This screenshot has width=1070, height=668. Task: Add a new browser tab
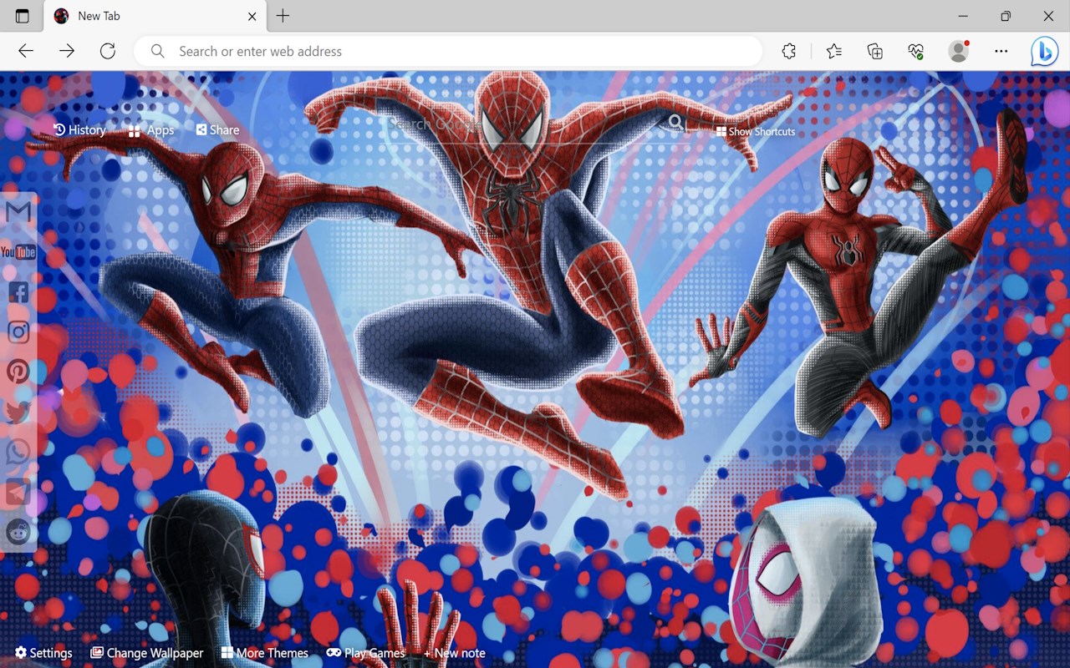pos(283,16)
